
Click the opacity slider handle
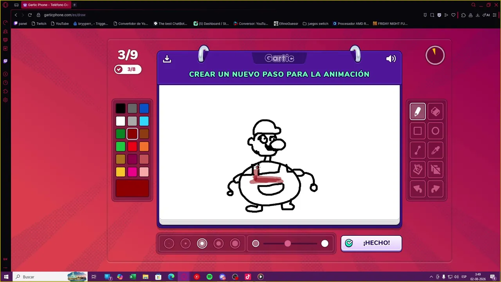pyautogui.click(x=288, y=244)
